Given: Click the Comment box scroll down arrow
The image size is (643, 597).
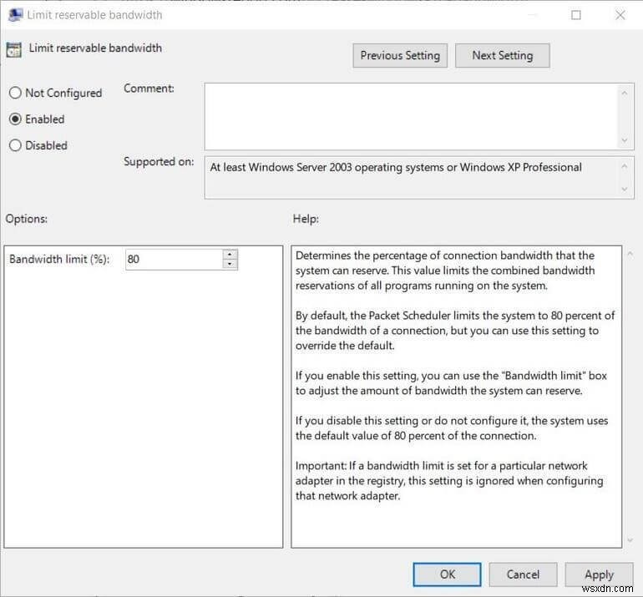Looking at the screenshot, I should tap(624, 140).
